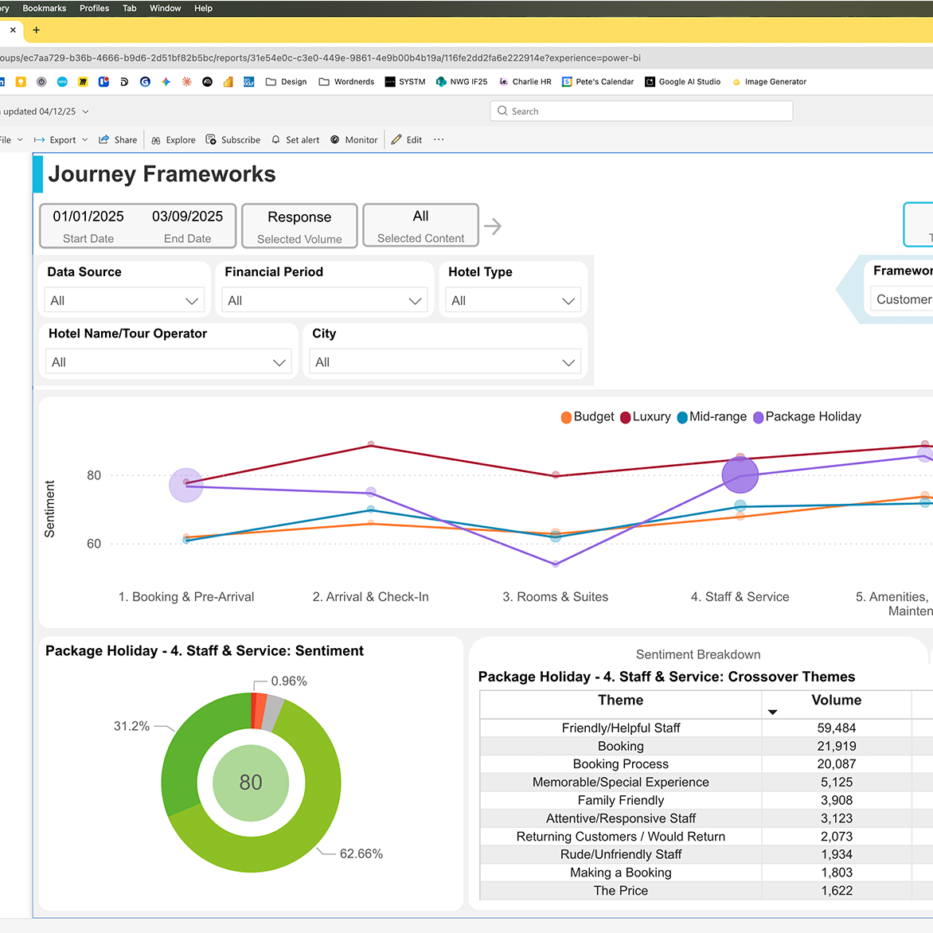Image resolution: width=933 pixels, height=933 pixels.
Task: Open the Profiles menu
Action: [94, 8]
